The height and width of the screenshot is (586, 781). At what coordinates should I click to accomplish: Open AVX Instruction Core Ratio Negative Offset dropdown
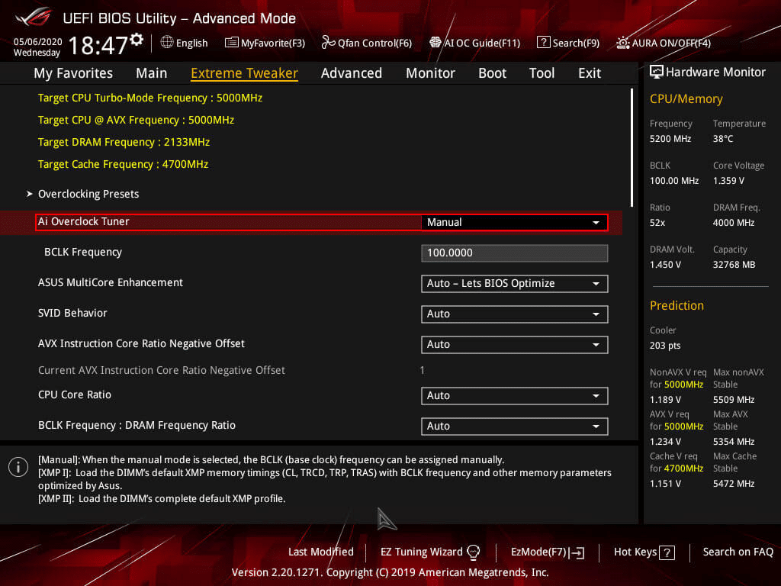(x=514, y=344)
